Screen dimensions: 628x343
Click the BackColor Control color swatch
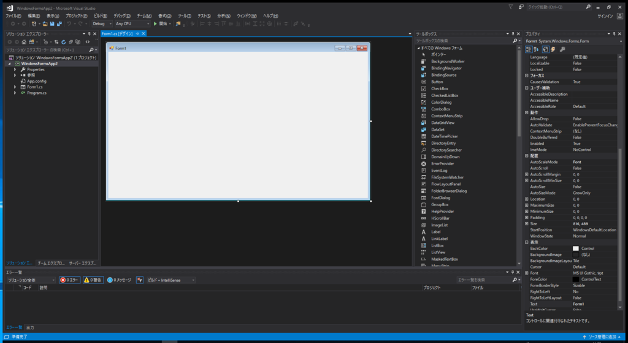coord(575,249)
